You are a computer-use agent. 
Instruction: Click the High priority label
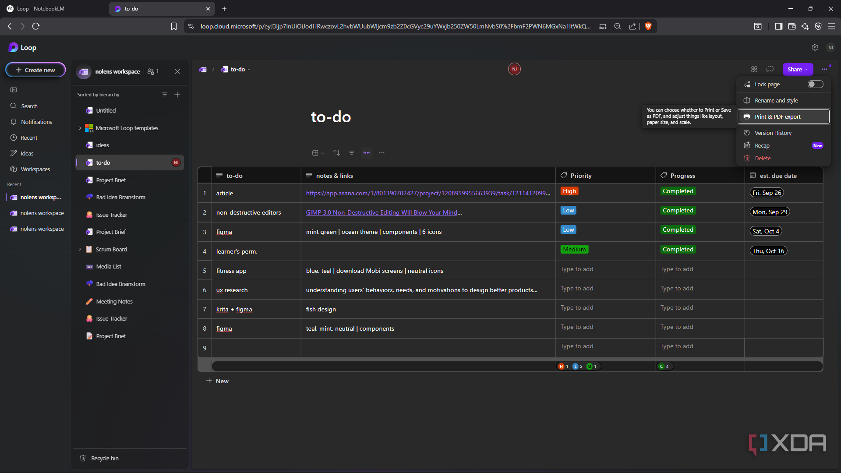point(569,191)
